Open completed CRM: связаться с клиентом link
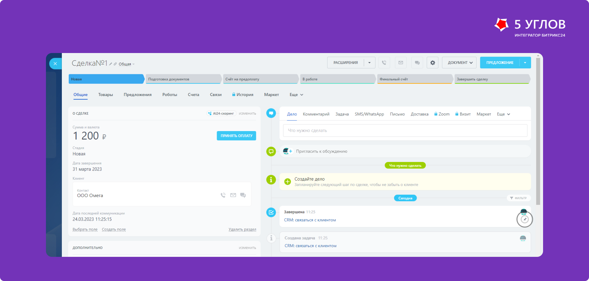The image size is (589, 281). coord(310,220)
